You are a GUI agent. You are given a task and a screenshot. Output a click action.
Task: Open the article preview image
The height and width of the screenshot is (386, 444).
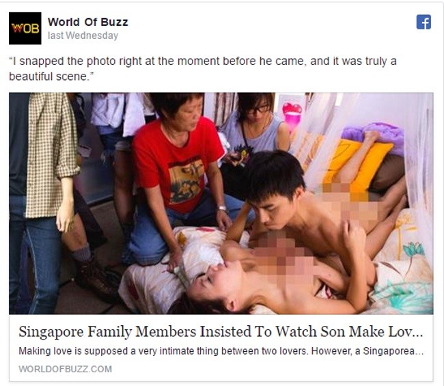(221, 204)
